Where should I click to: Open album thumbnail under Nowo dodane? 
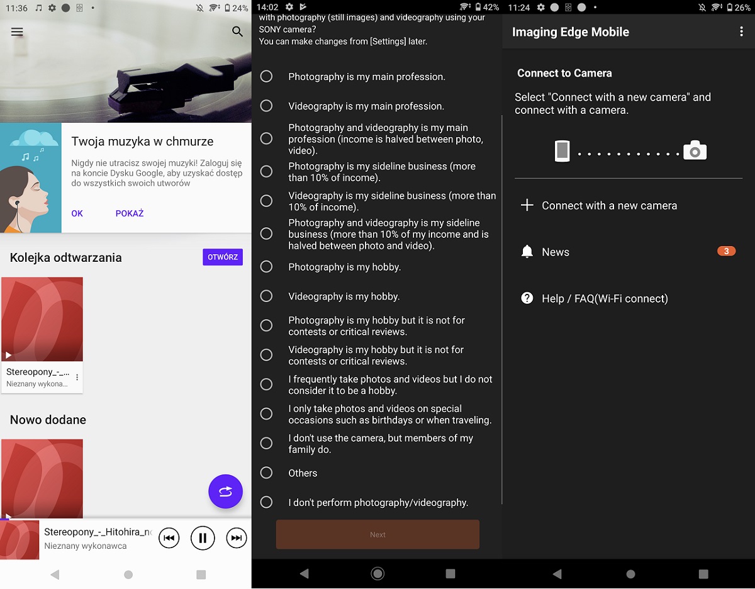[42, 477]
